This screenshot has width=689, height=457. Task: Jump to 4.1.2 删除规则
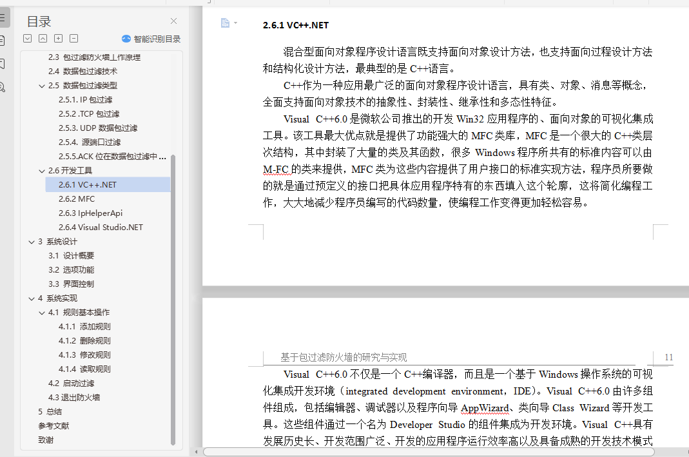[x=84, y=340]
